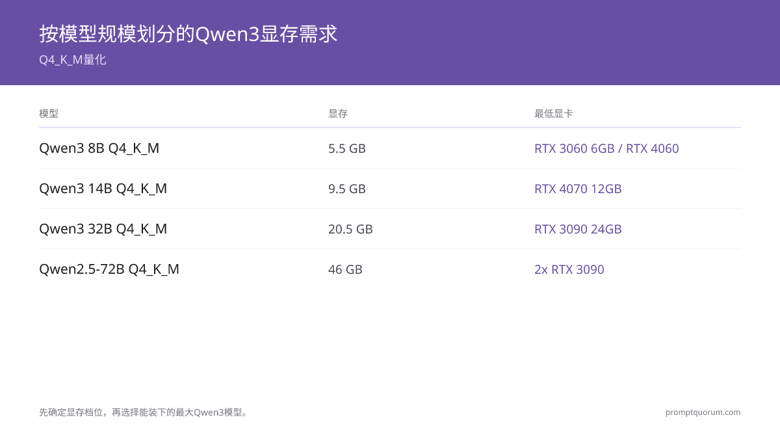Click the subtitle 'Q4_K_M量化'
Image resolution: width=780 pixels, height=439 pixels.
73,60
